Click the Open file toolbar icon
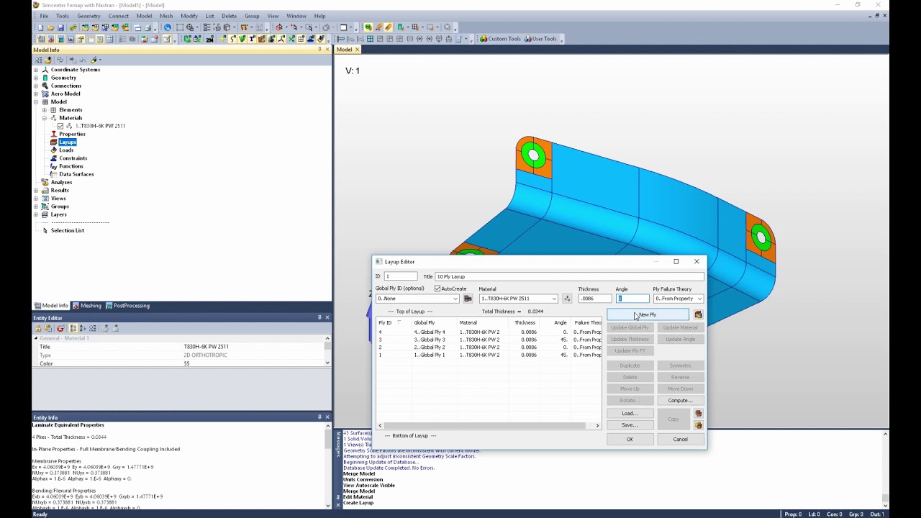The image size is (921, 518). [50, 27]
